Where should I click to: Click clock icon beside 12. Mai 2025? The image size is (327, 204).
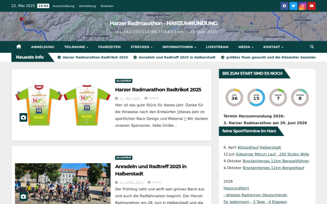point(117,98)
